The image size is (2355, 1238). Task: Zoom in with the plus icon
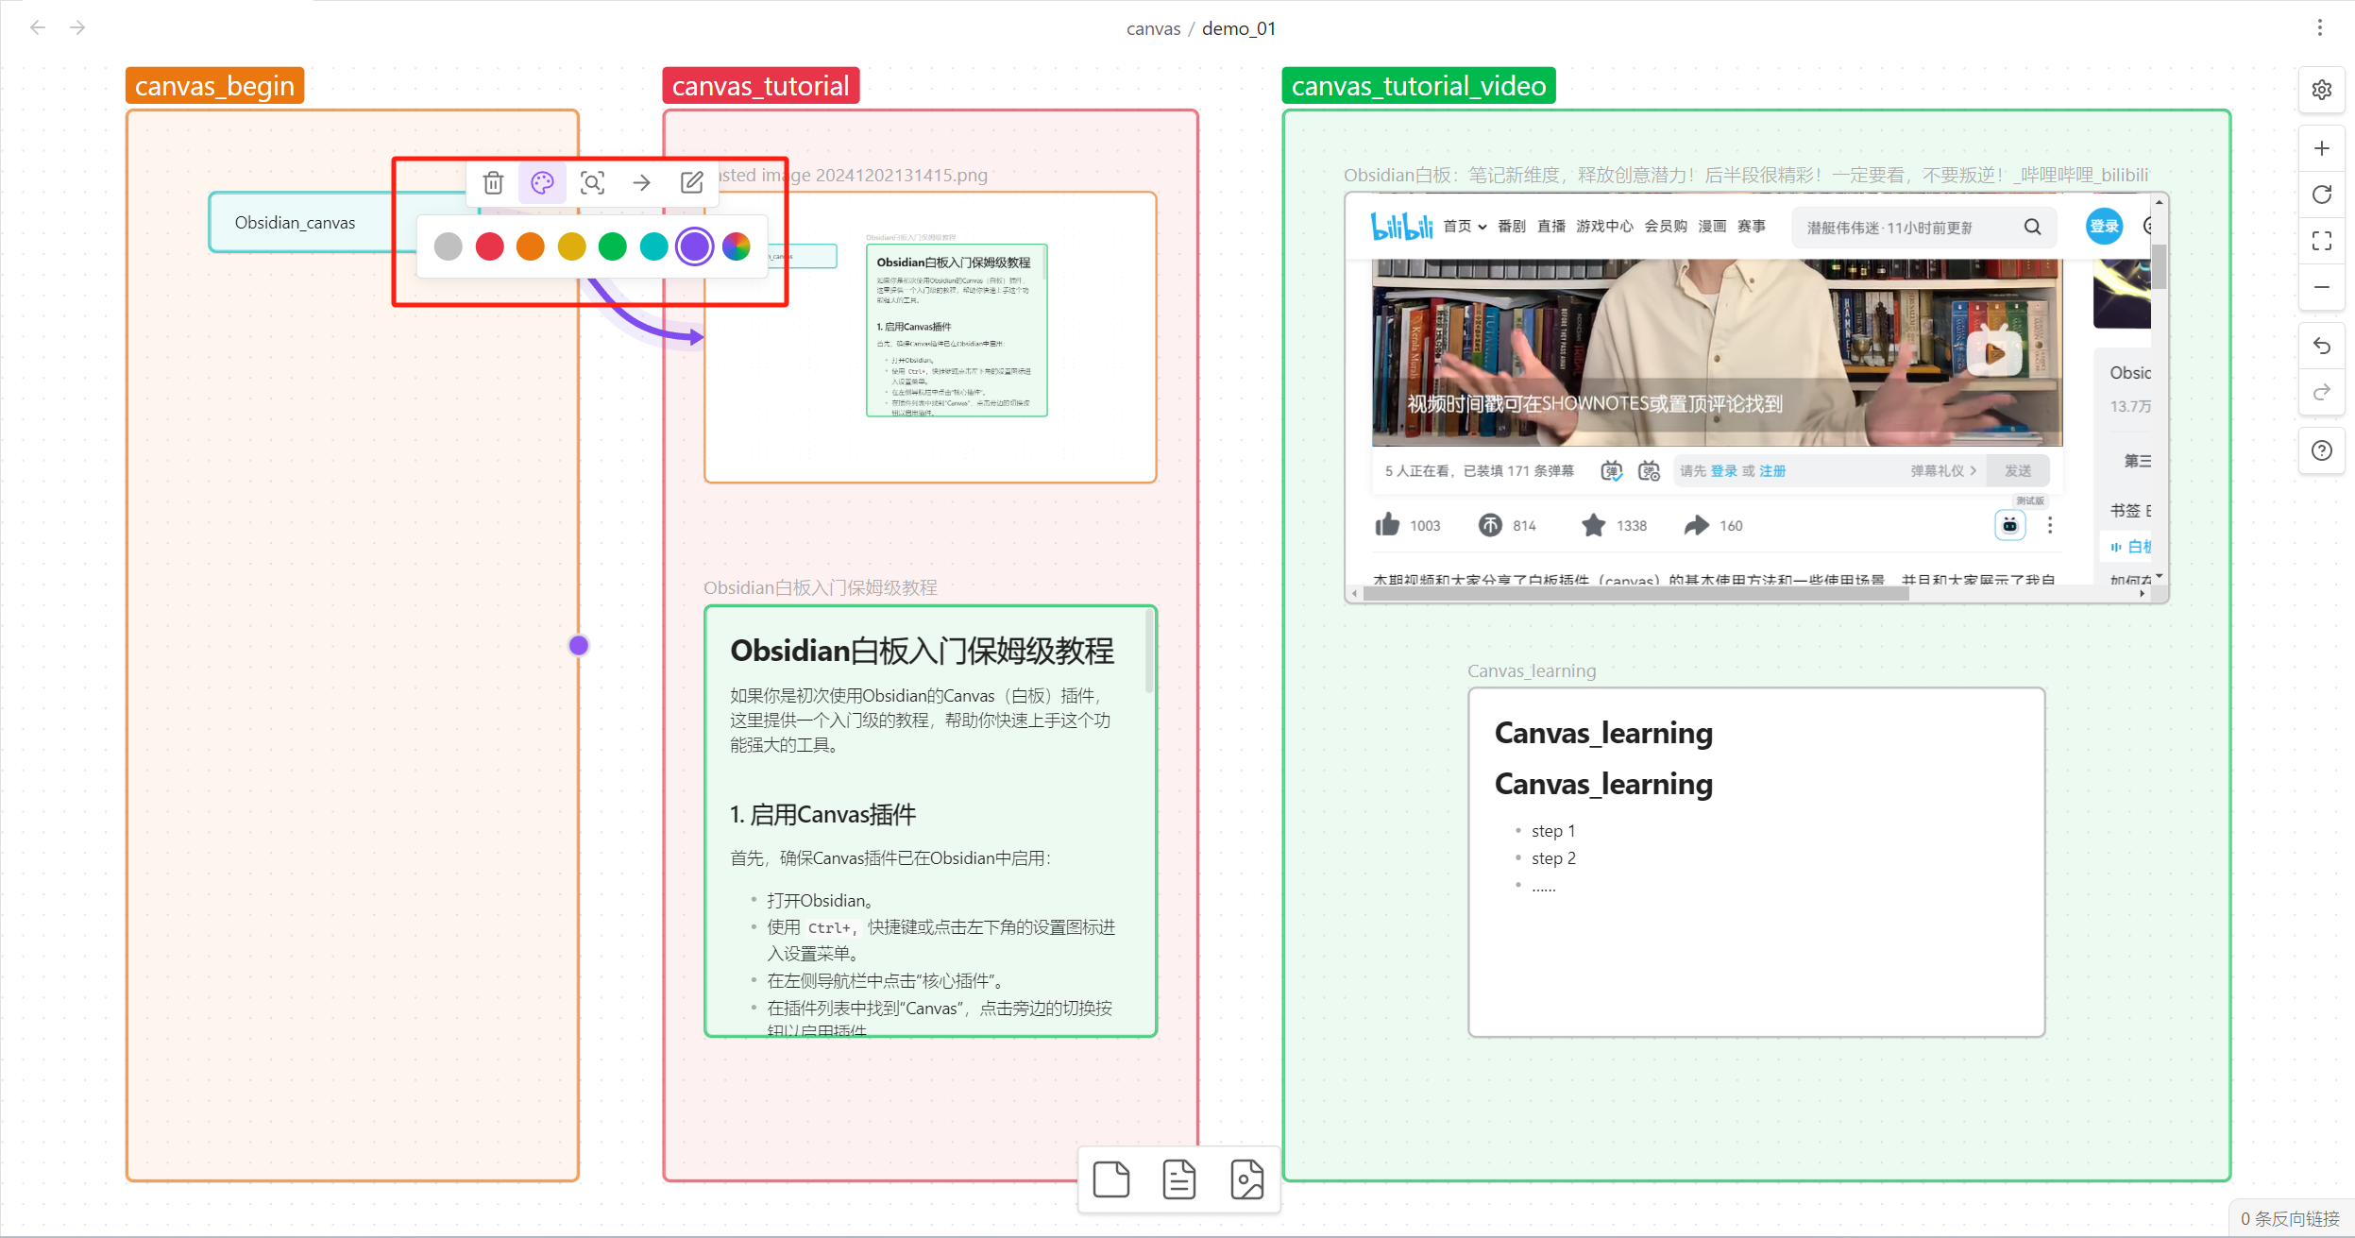click(2322, 148)
